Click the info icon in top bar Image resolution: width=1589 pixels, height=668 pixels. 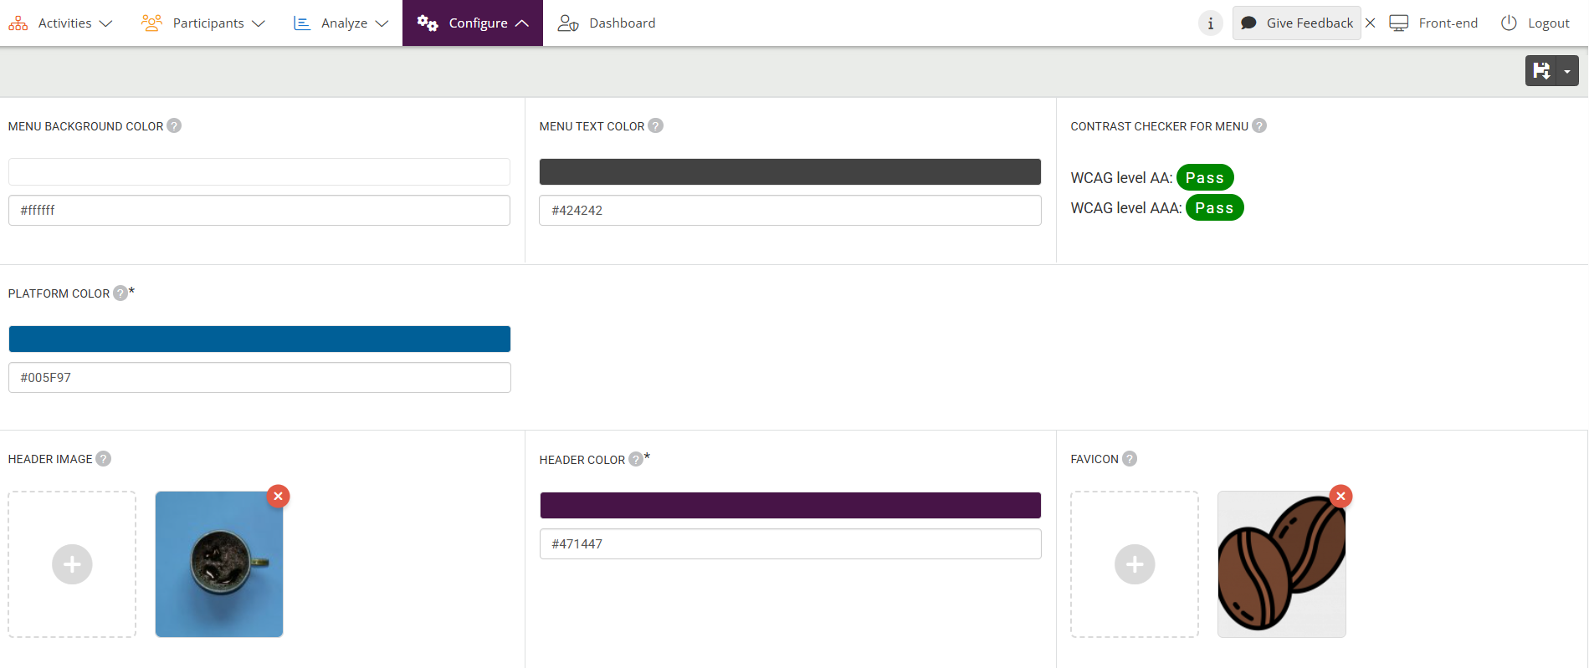(1210, 23)
